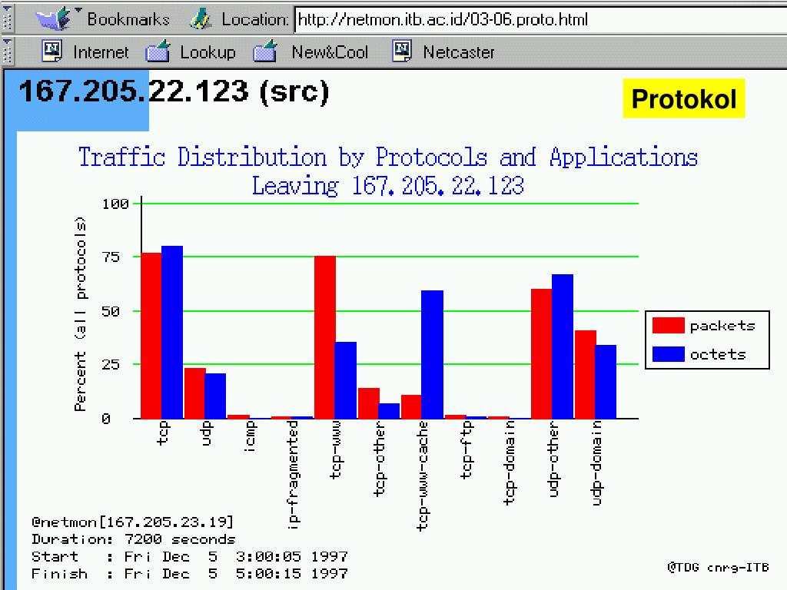
Task: Click the 'Leaving 167.205.22.123' subtitle
Action: point(388,185)
